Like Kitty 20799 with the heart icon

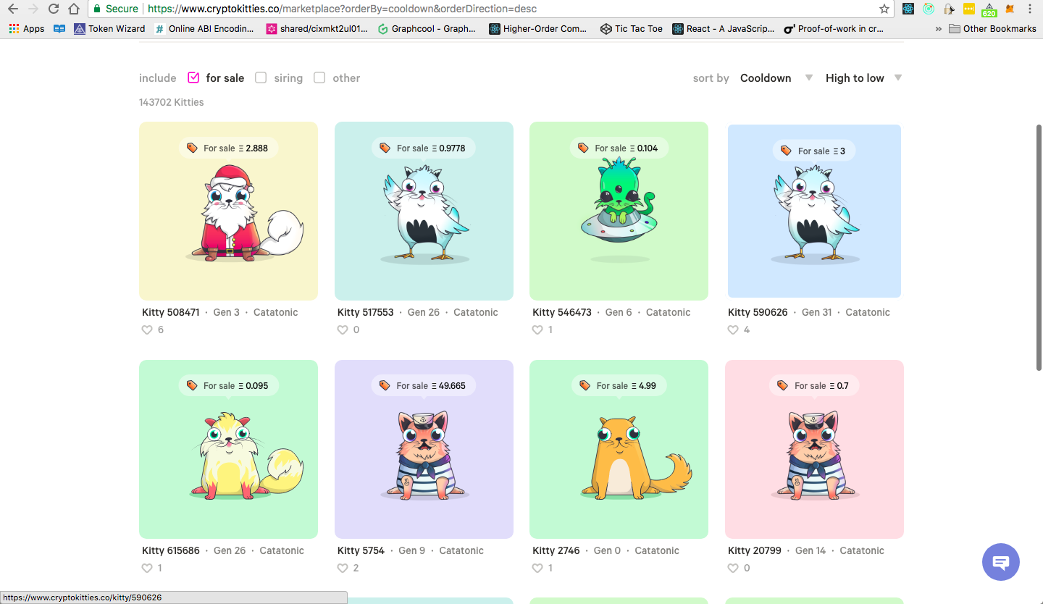point(733,568)
